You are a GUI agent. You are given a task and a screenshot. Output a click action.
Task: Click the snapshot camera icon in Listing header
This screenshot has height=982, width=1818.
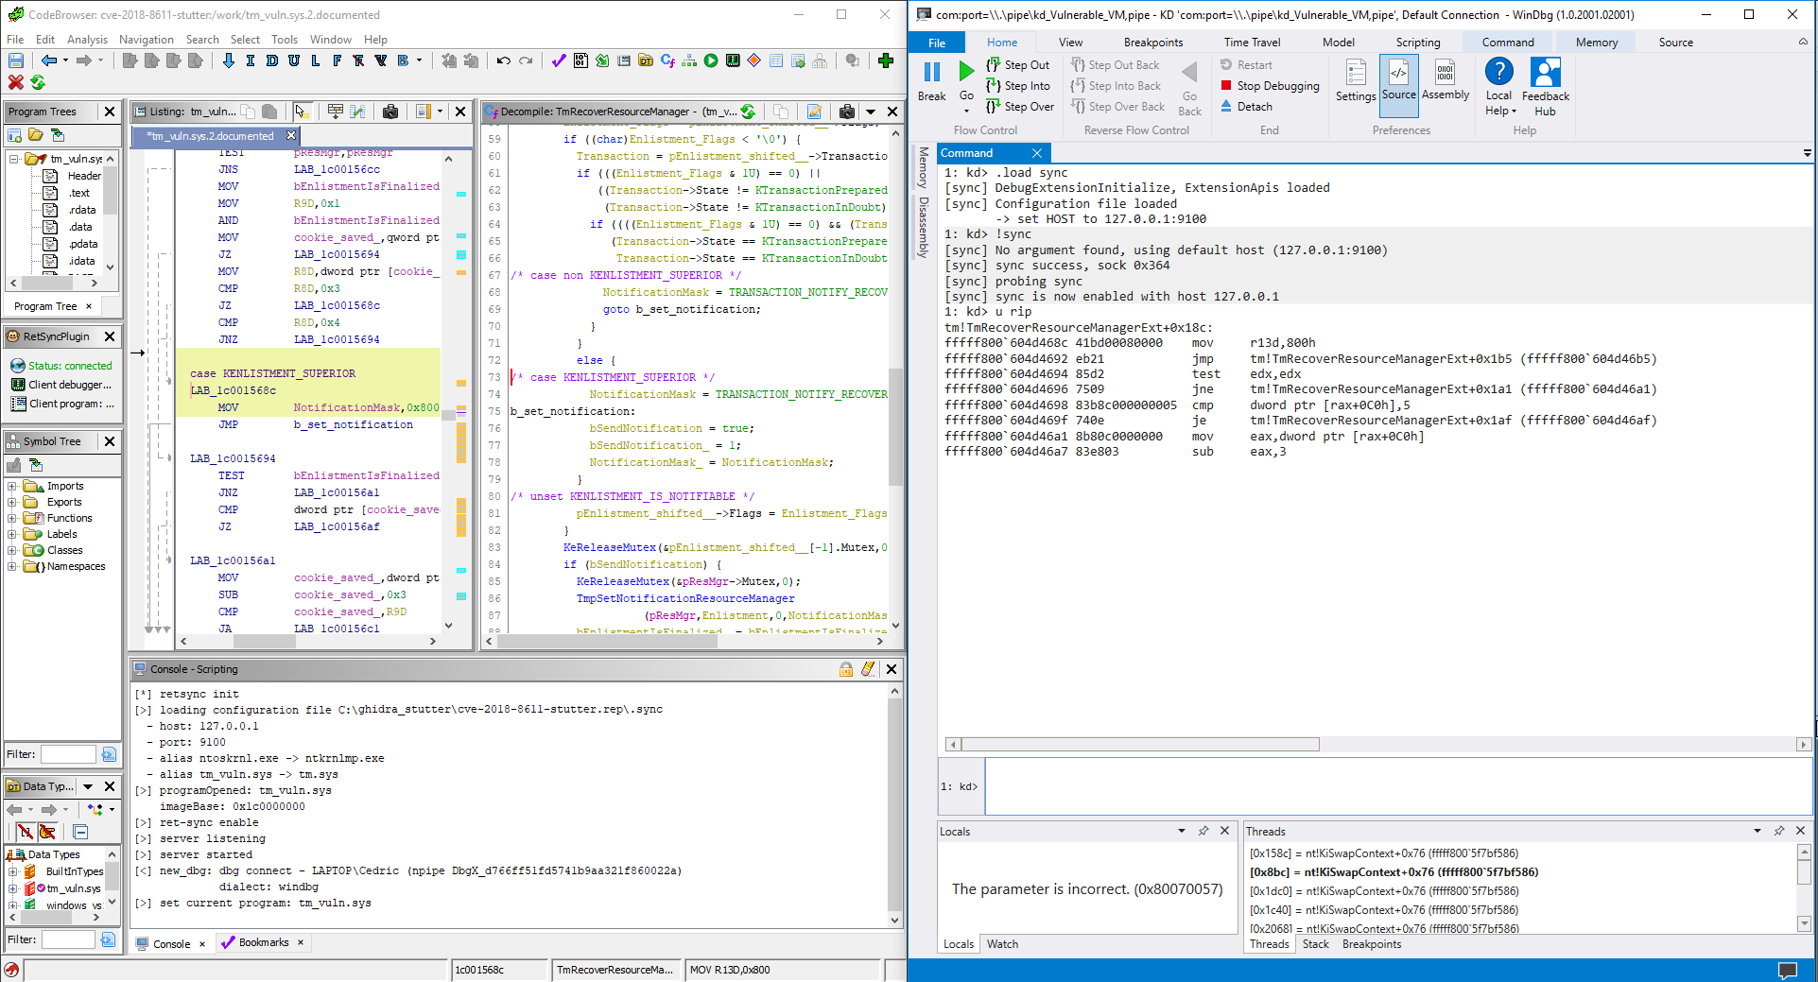(x=390, y=112)
